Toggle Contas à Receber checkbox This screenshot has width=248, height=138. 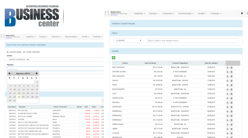[x=24, y=52]
